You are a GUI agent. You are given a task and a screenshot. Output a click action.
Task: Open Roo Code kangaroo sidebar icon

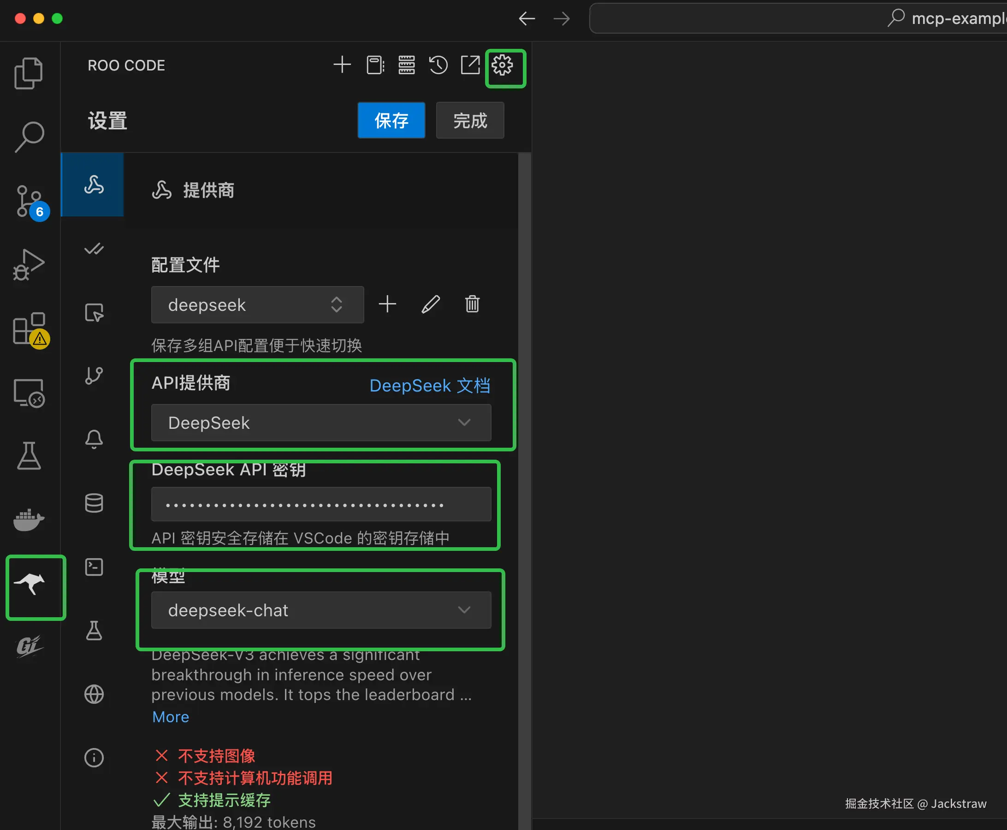coord(30,584)
